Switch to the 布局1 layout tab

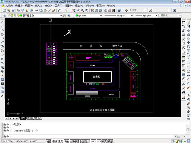coord(30,119)
